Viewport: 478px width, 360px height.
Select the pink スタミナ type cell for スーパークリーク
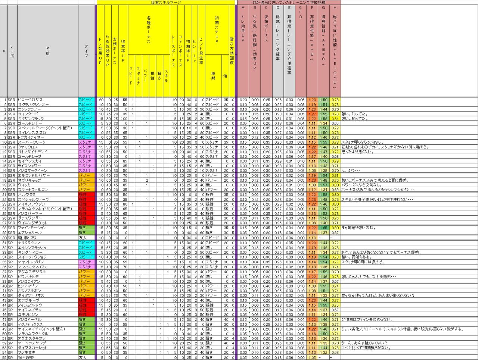(86, 143)
